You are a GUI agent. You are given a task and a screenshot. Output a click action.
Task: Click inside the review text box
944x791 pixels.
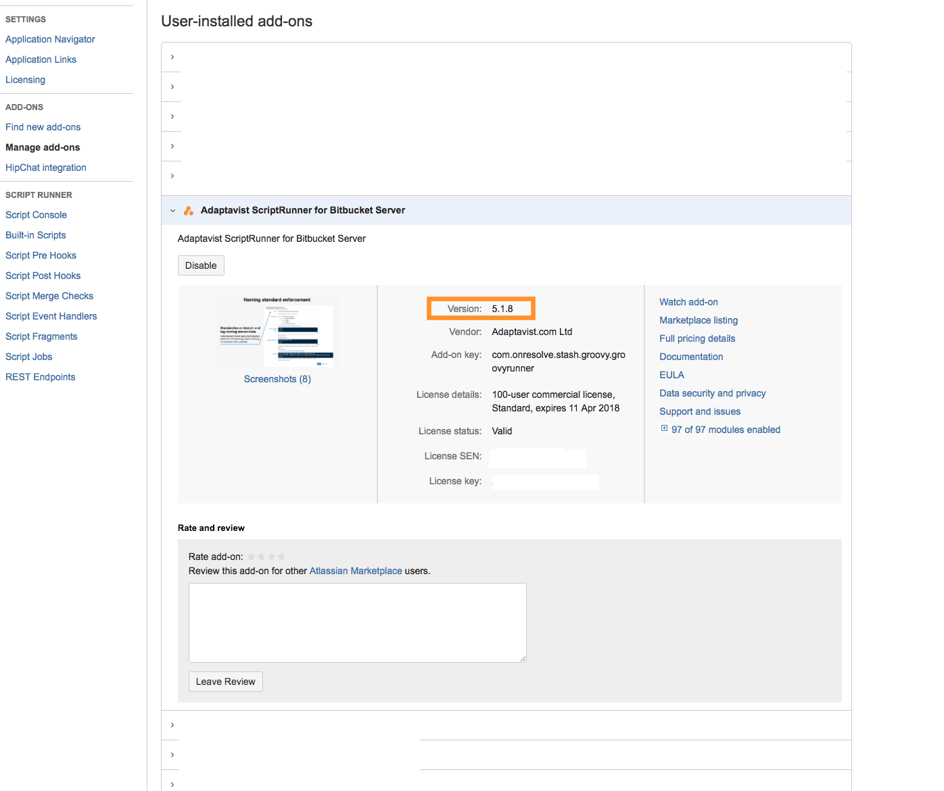pyautogui.click(x=357, y=621)
